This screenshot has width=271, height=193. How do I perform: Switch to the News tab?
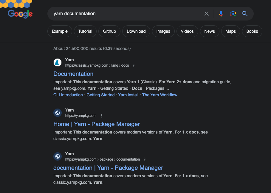click(210, 31)
